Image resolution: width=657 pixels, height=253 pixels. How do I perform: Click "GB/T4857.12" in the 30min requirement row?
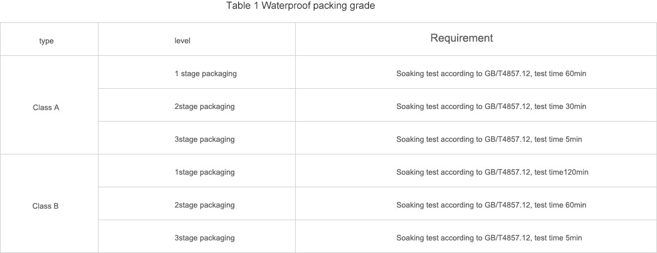(508, 107)
